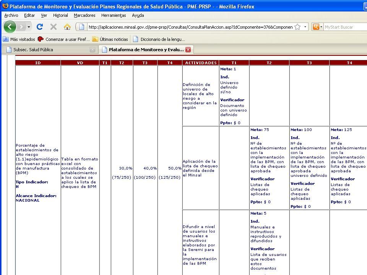Go to the Home page
The image size is (367, 275).
pos(67,27)
